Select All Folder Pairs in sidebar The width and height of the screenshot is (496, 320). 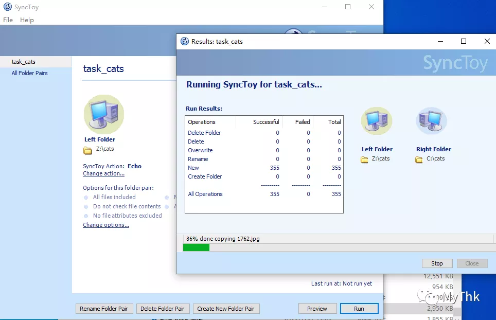click(x=29, y=73)
